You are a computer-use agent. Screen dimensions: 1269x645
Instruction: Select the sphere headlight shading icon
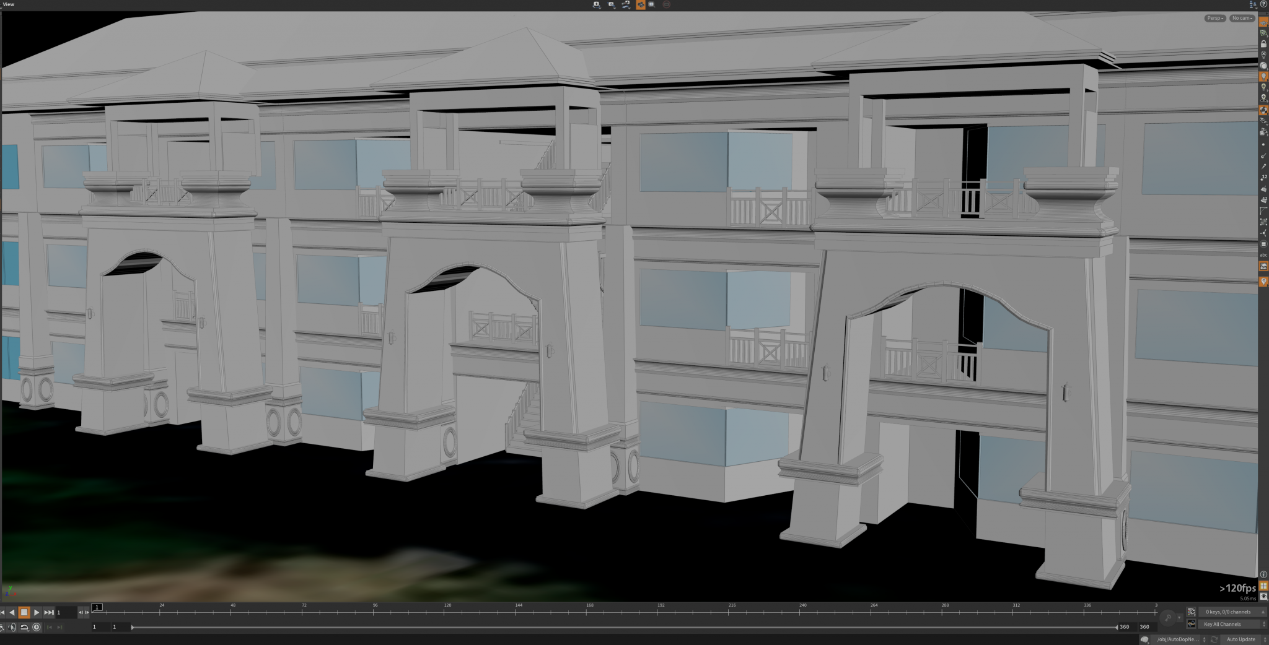(1263, 66)
